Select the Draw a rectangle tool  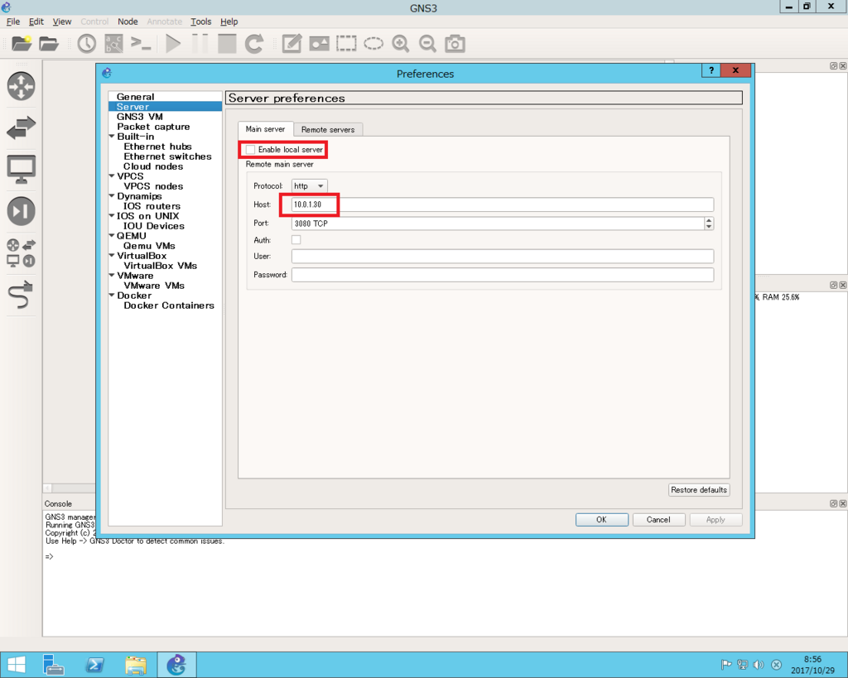tap(346, 43)
